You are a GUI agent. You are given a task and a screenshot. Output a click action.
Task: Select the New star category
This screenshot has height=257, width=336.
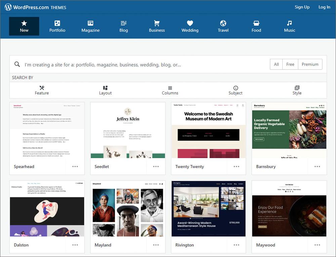coord(24,26)
